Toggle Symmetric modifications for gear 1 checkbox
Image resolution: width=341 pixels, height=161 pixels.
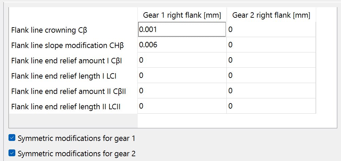(12, 138)
